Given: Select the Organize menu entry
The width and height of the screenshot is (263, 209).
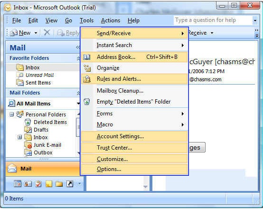Looking at the screenshot, I should [x=134, y=68].
